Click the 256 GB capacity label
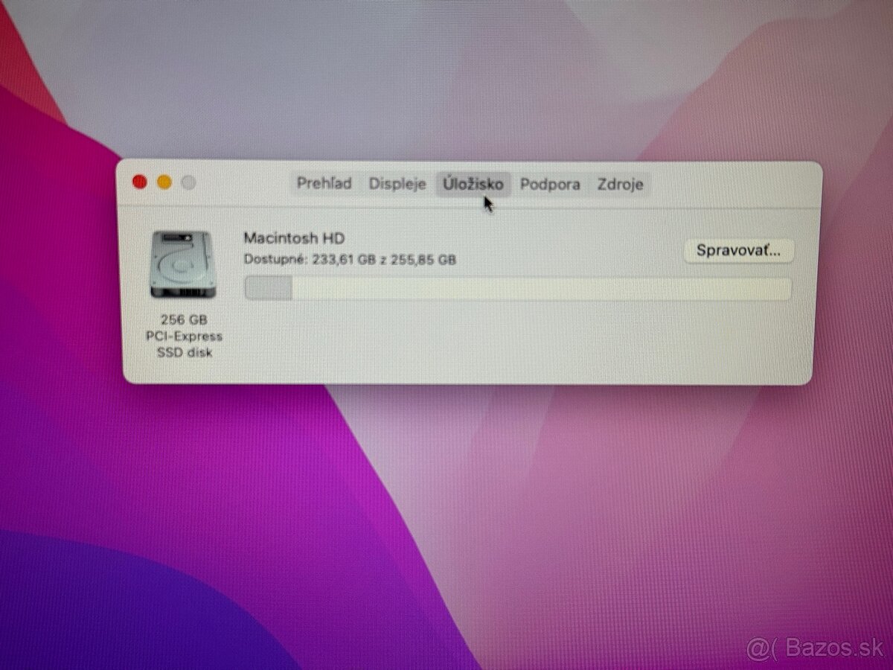 tap(185, 319)
